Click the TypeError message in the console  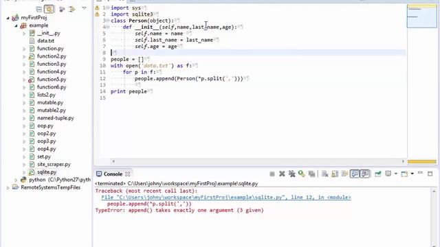tap(179, 211)
